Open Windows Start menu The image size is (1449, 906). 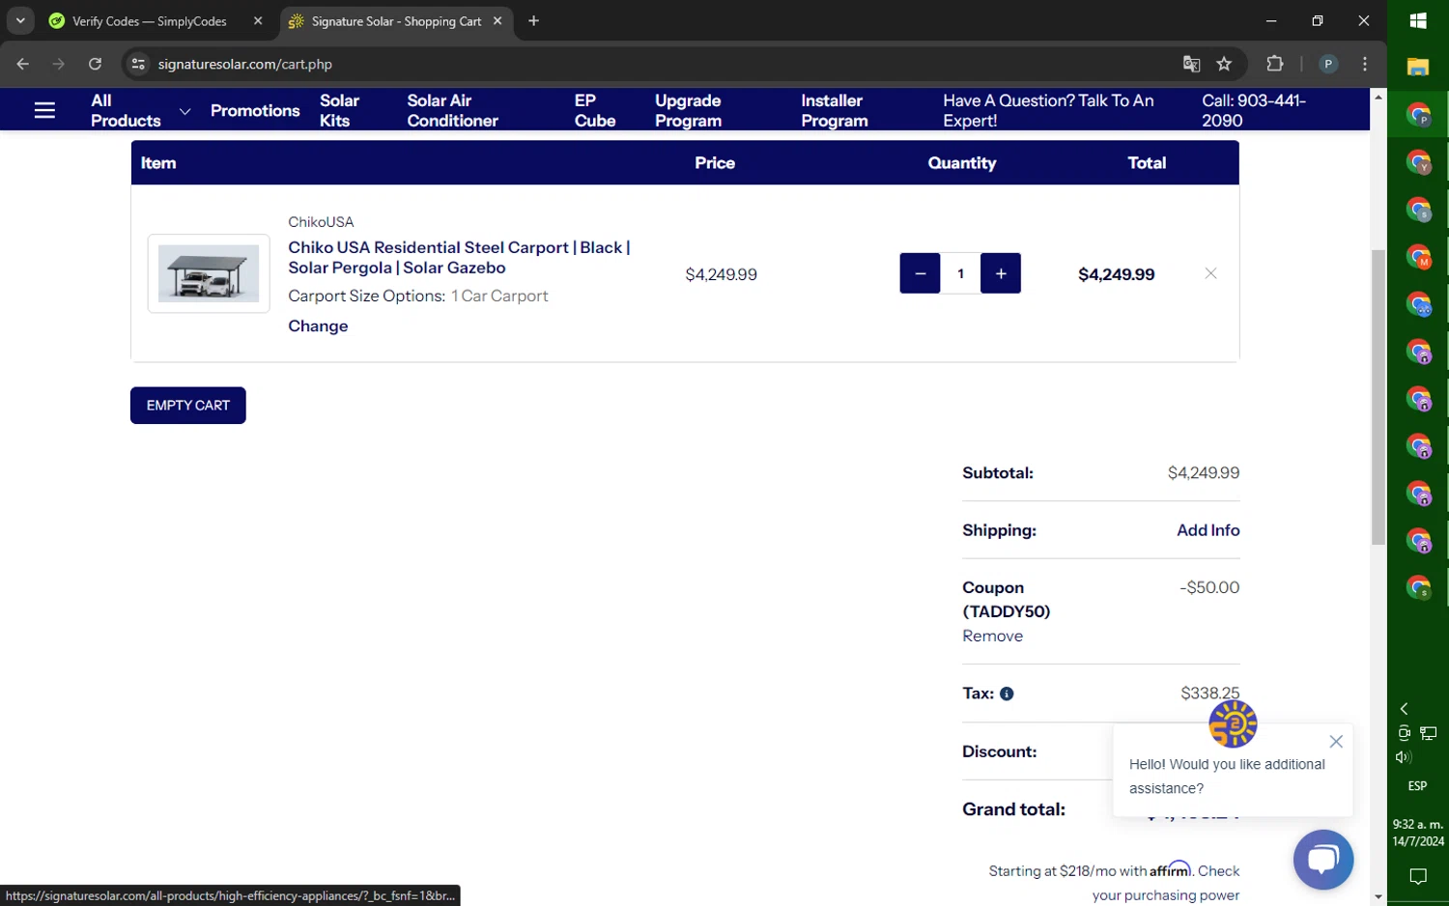1418,20
